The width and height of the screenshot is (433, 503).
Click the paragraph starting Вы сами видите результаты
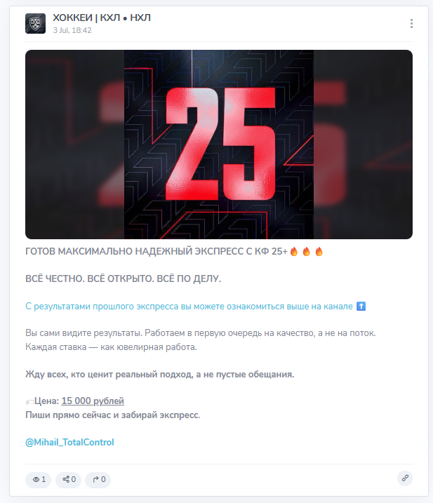click(201, 340)
